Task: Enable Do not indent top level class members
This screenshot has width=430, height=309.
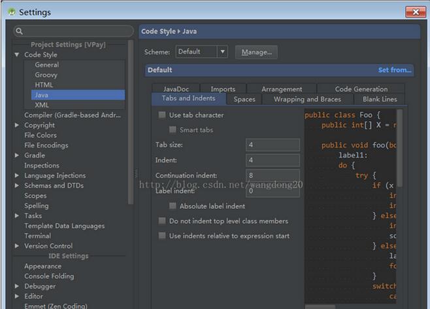Action: (162, 221)
